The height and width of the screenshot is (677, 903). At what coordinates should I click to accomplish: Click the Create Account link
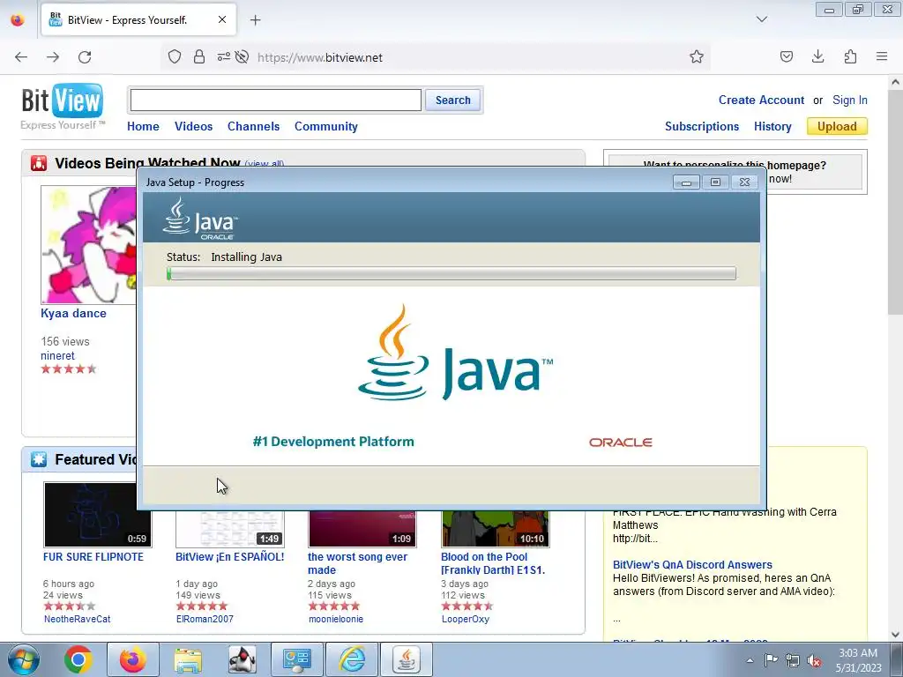(761, 100)
